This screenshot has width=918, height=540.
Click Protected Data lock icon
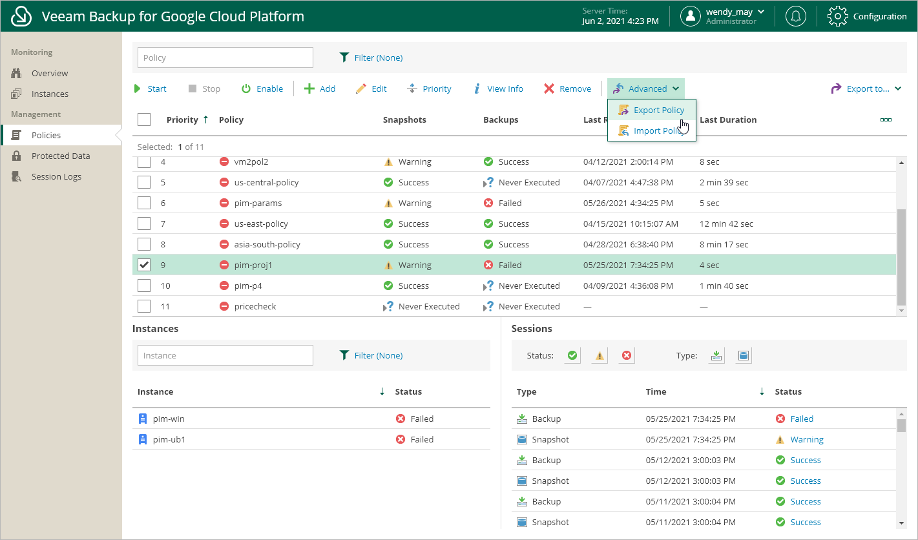17,156
